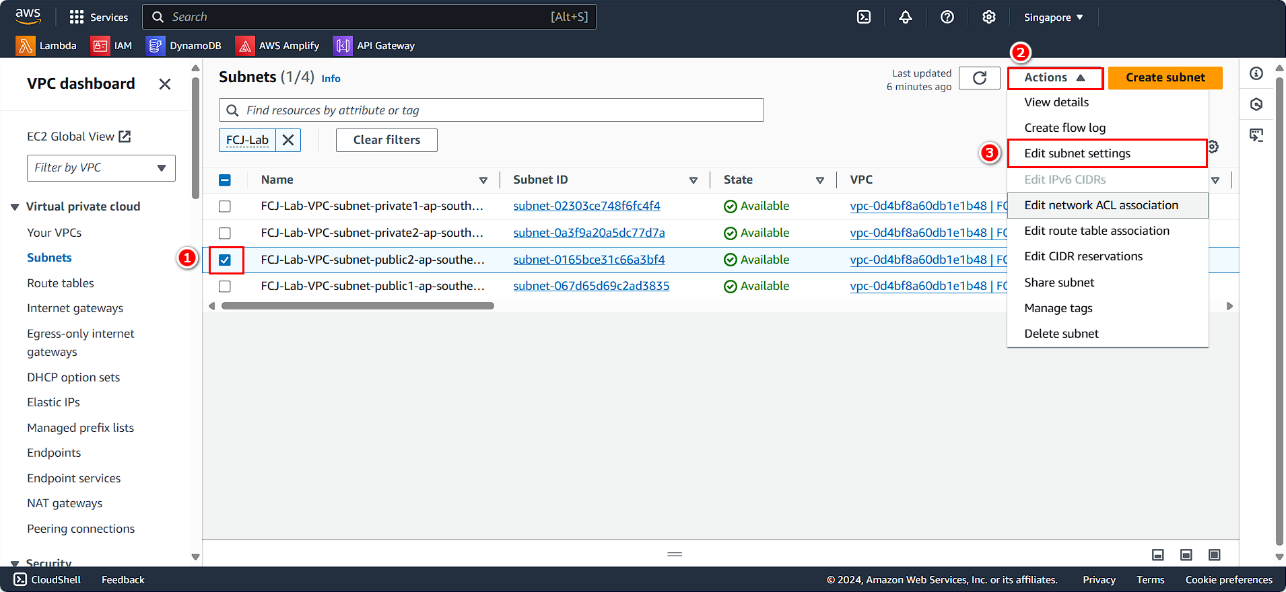This screenshot has width=1286, height=592.
Task: Open table preferences gear icon
Action: point(1214,147)
